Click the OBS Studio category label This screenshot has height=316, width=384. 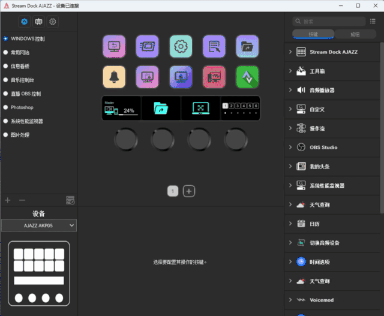(323, 148)
